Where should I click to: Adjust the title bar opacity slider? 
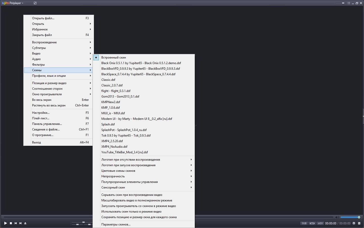pyautogui.click(x=340, y=3)
